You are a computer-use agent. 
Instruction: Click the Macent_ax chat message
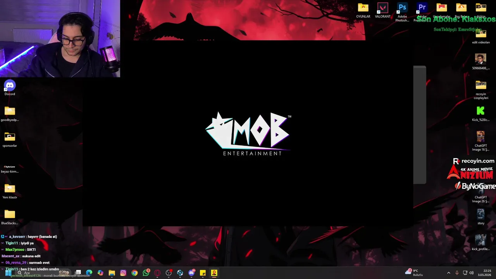[x=21, y=256]
